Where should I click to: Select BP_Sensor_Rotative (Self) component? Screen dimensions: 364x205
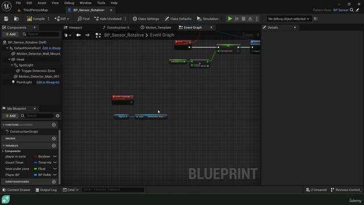point(27,42)
